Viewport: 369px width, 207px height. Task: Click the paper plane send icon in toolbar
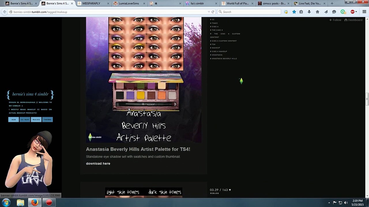(326, 12)
